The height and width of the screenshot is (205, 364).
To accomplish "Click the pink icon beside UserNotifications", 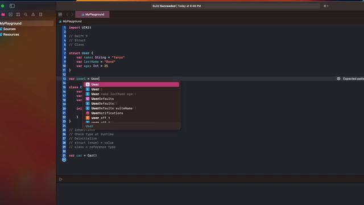I will click(88, 113).
